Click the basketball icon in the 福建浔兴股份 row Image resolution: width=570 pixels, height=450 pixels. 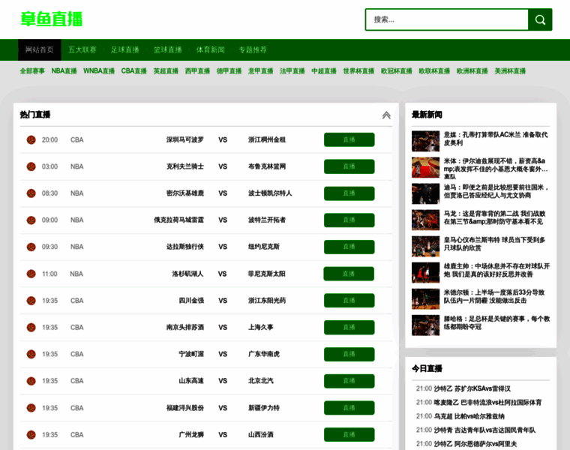click(x=31, y=408)
